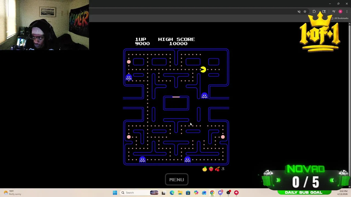Click the pink power pellet at the maze's lower left
The image size is (351, 197).
pyautogui.click(x=129, y=137)
